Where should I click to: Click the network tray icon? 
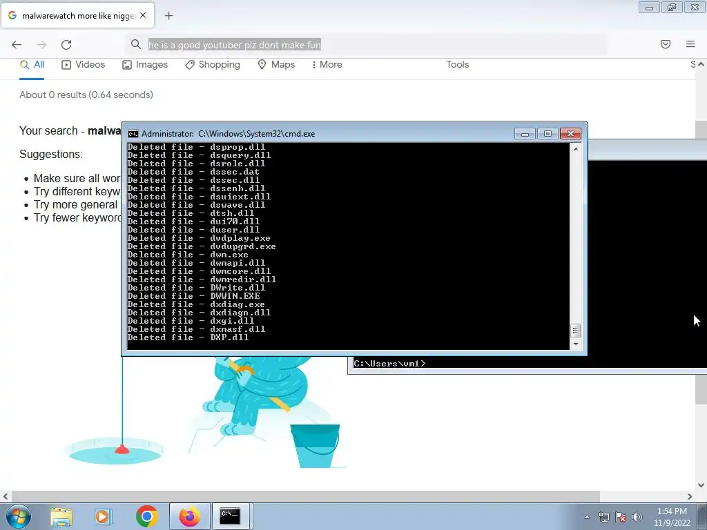pyautogui.click(x=603, y=517)
